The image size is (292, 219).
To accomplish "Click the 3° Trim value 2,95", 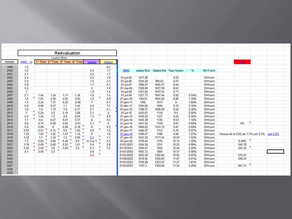I will click(x=65, y=99).
